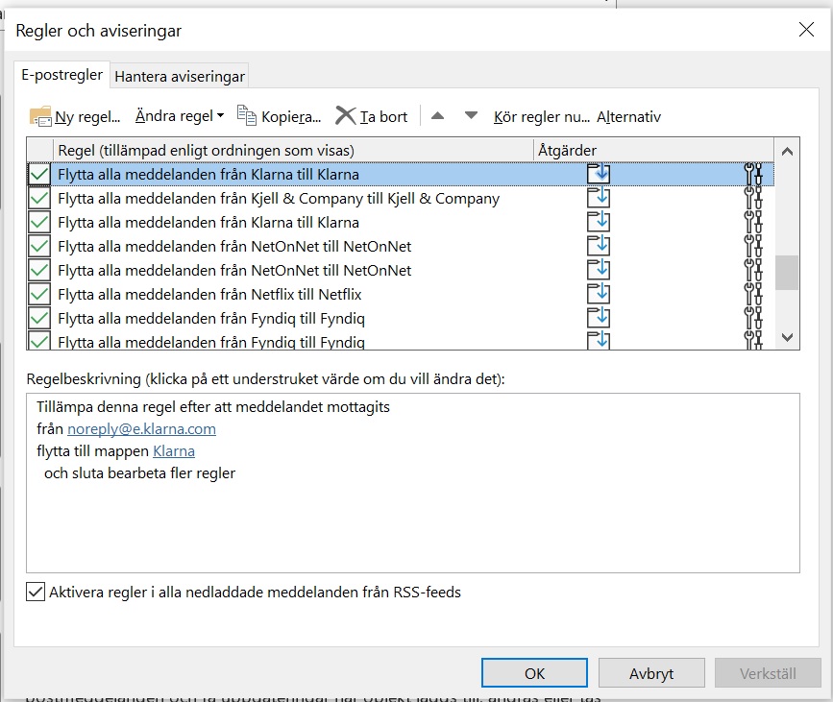This screenshot has height=702, width=833.
Task: Move the selected rule up with arrow
Action: (437, 116)
